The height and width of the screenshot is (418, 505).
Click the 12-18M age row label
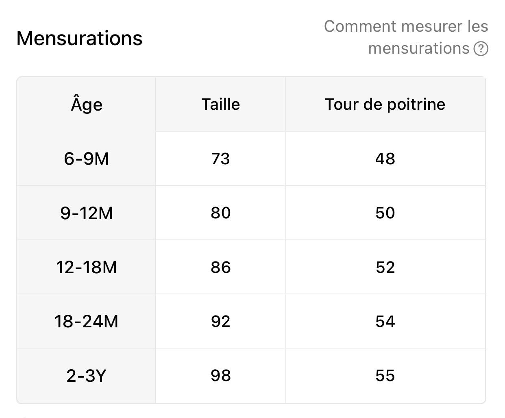(87, 267)
